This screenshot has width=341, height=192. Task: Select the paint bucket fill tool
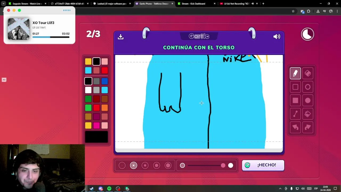click(308, 114)
